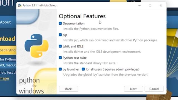
Task: Toggle the pip checkbox
Action: 60,35
